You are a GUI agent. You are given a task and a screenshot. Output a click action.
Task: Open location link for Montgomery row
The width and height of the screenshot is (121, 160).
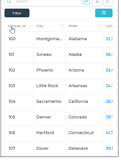(x=109, y=39)
